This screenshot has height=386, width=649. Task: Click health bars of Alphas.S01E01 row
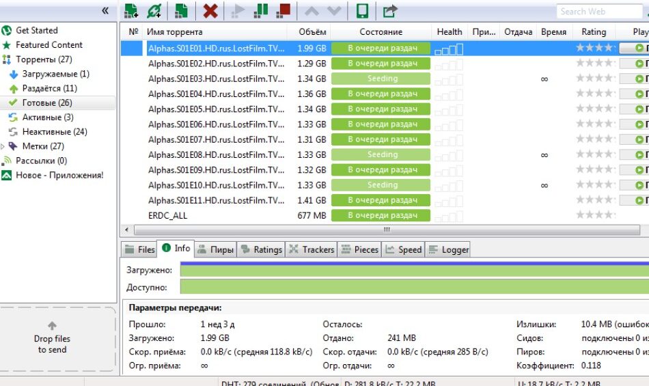pyautogui.click(x=449, y=50)
